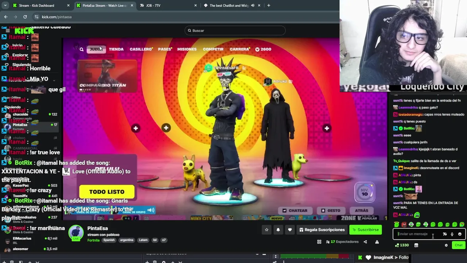Viewport: 467px width, 263px height.
Task: Toggle the notification bell for the channel
Action: point(278,230)
